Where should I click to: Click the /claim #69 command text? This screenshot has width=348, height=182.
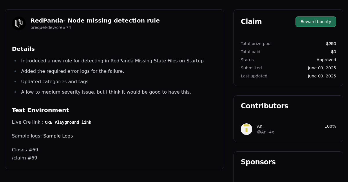pos(24,158)
